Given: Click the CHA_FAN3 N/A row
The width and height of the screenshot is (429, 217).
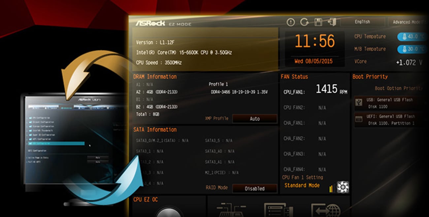Looking at the screenshot, I should pyautogui.click(x=305, y=154).
